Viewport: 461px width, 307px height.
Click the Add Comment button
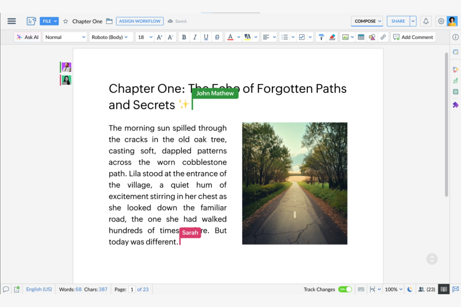pos(413,37)
